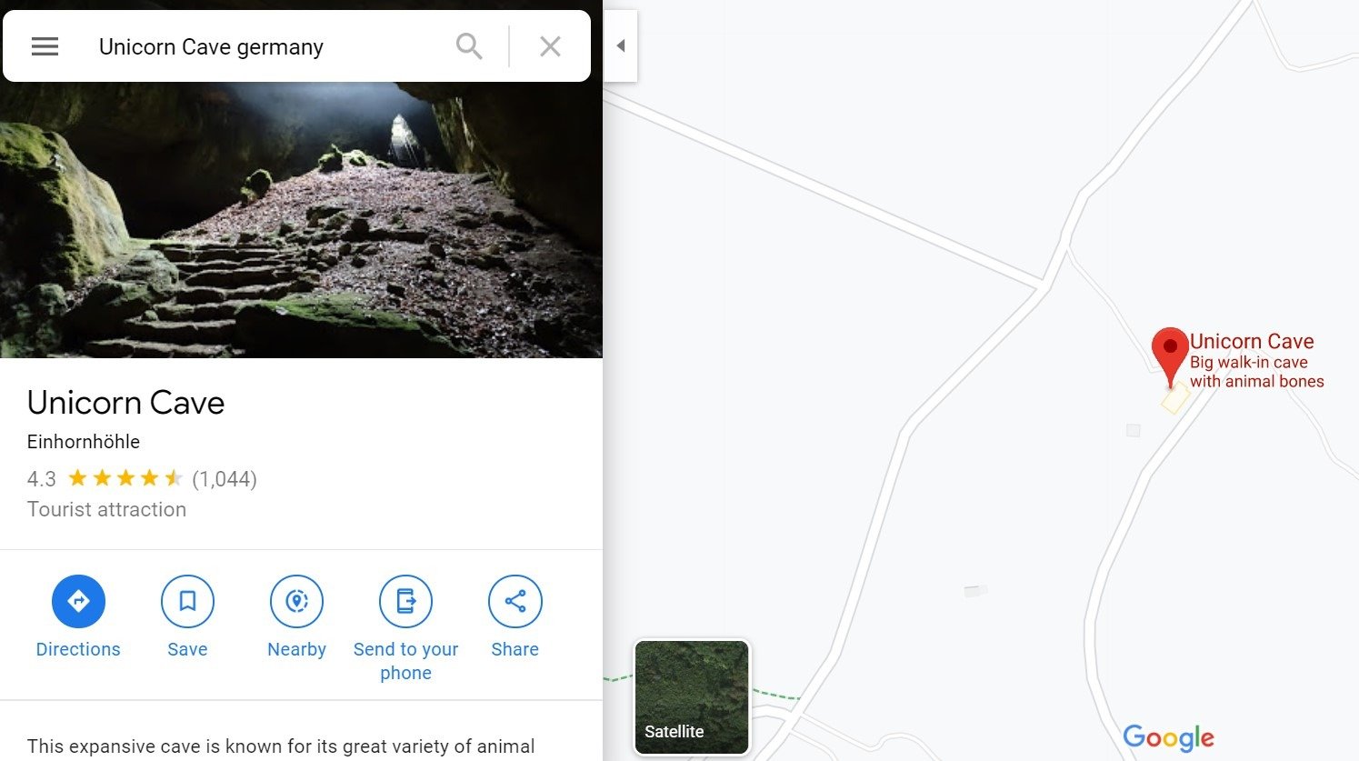Clear the search with the X icon

550,46
